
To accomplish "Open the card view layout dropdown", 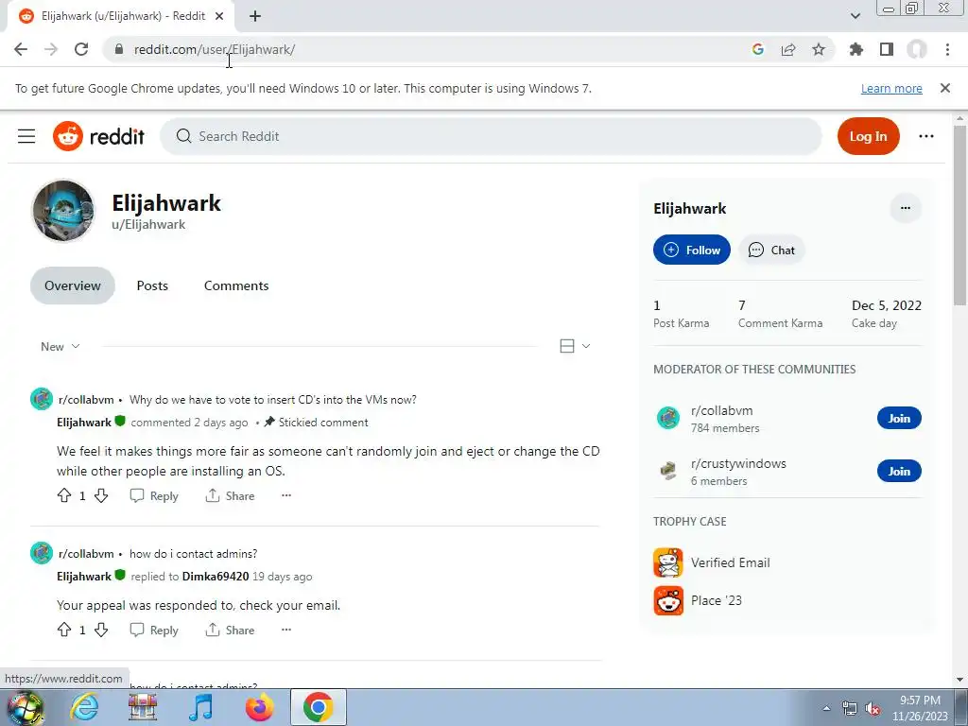I will [575, 346].
